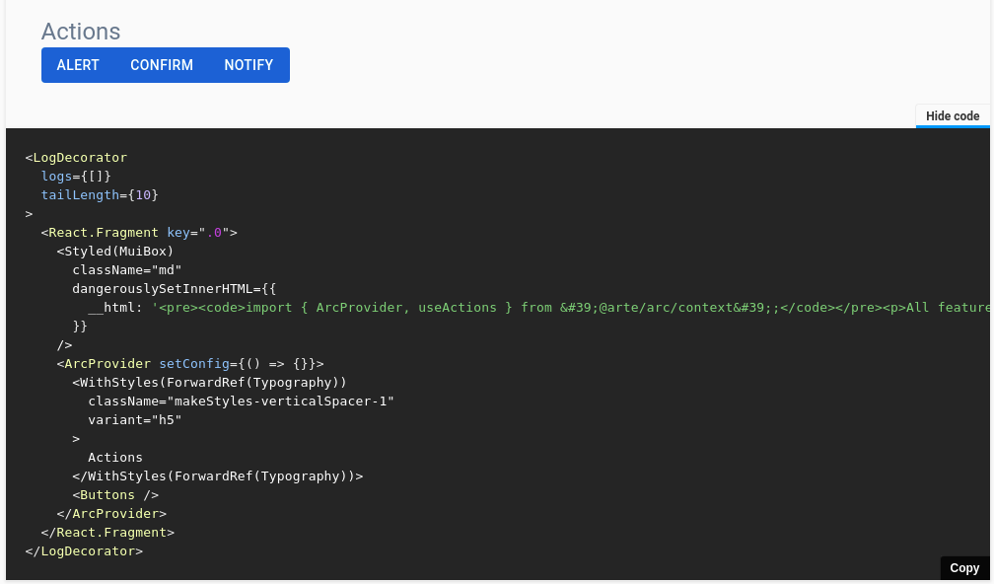
Task: Click the <ArcProvider setConfig line
Action: [x=190, y=364]
